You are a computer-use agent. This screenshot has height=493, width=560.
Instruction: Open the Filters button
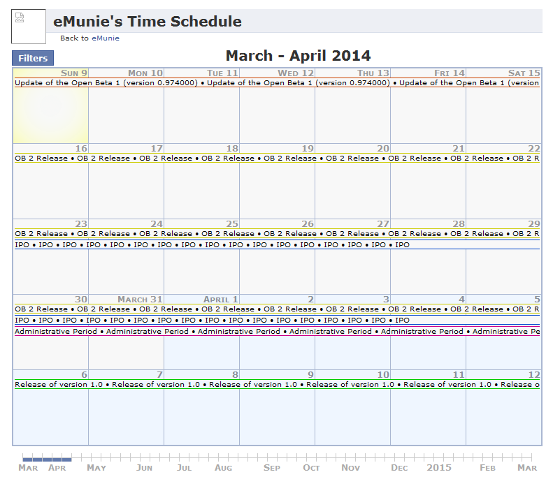click(33, 59)
